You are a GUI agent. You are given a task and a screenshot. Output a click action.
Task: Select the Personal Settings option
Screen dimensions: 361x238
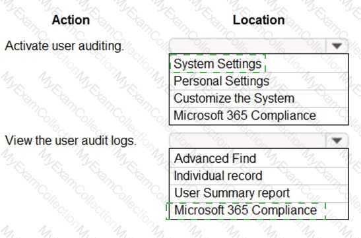(x=259, y=81)
